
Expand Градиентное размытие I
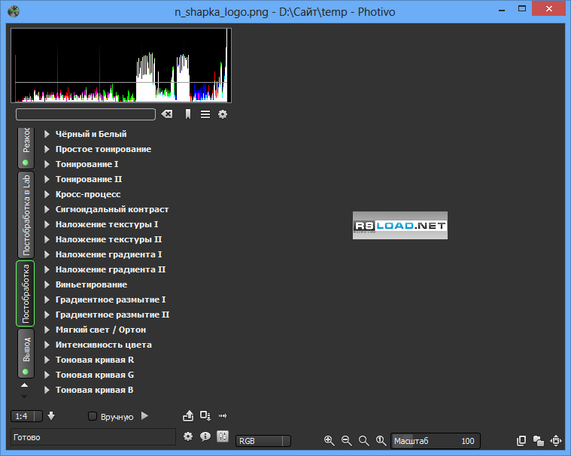[x=47, y=299]
